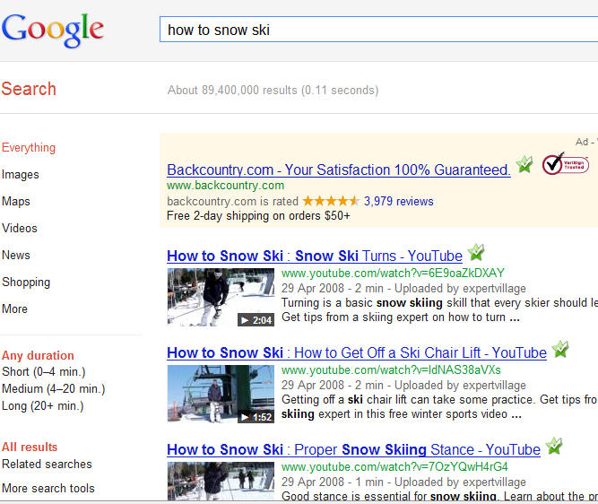Click the VeriSign Trusted checkmark badge
The width and height of the screenshot is (598, 504).
point(566,164)
